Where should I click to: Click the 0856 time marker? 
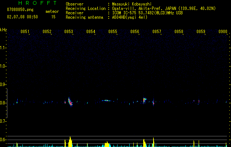pyautogui.click(x=135, y=32)
